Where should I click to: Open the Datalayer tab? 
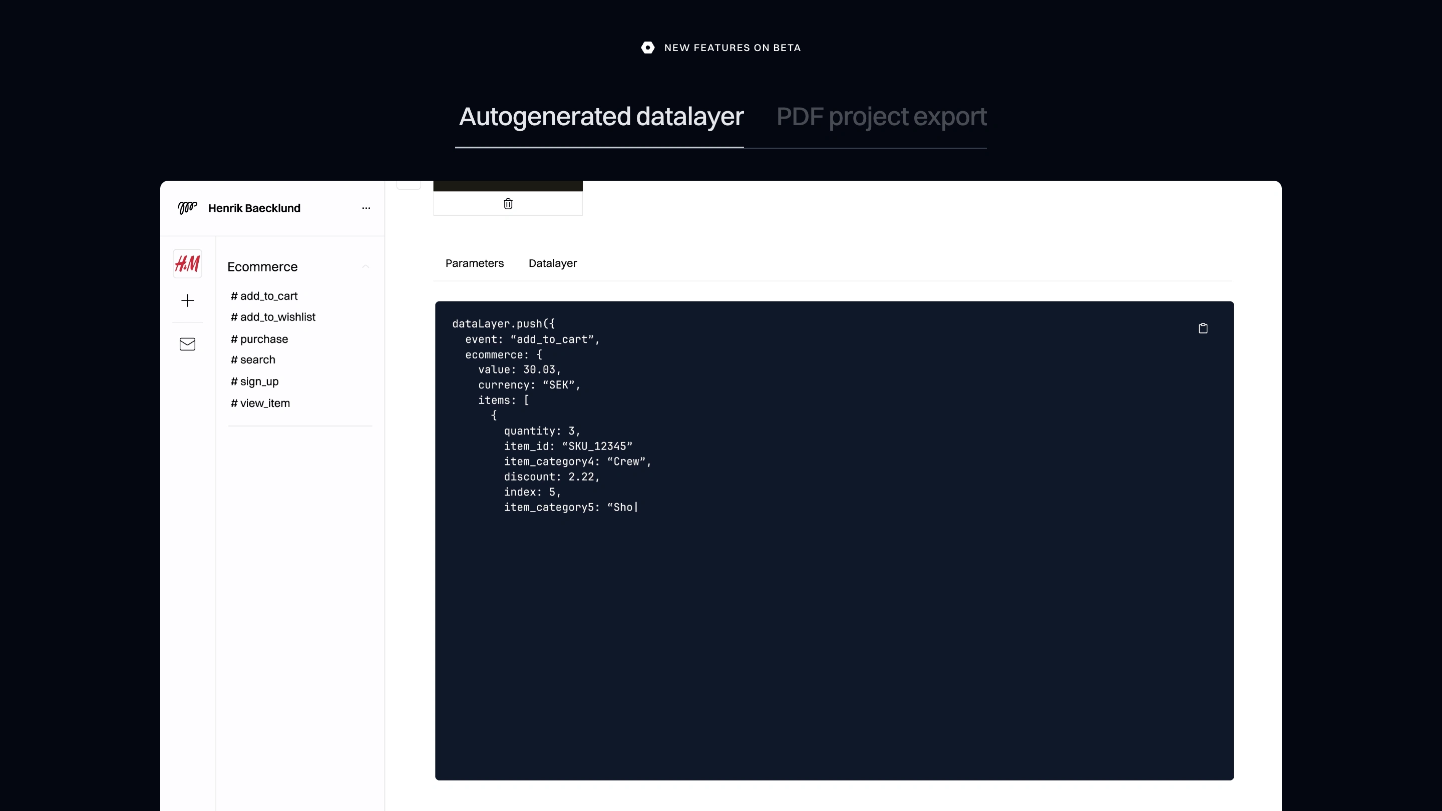coord(552,263)
